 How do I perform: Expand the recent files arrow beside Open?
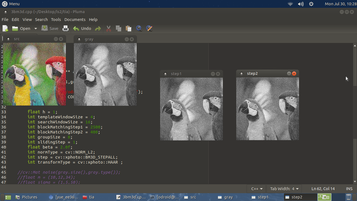tap(35, 28)
